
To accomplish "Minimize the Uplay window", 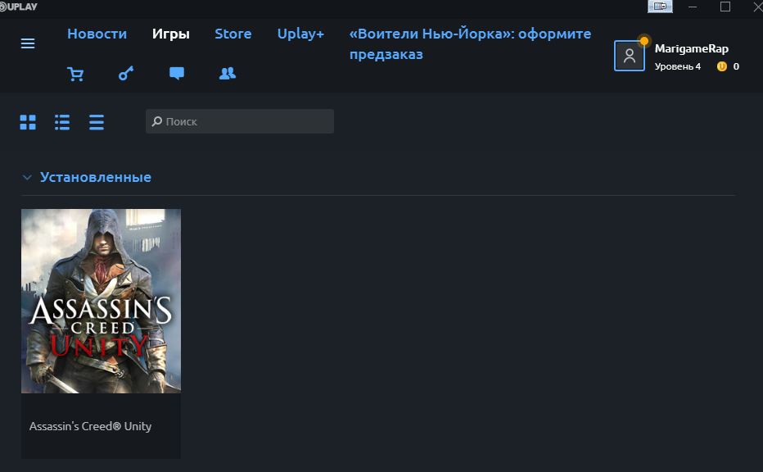I will click(x=693, y=7).
